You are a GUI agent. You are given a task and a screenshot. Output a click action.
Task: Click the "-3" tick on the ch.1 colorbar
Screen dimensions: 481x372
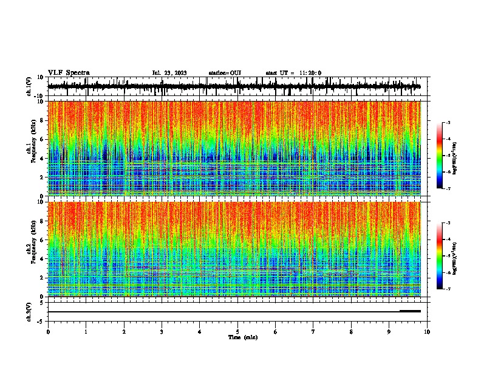coord(448,122)
